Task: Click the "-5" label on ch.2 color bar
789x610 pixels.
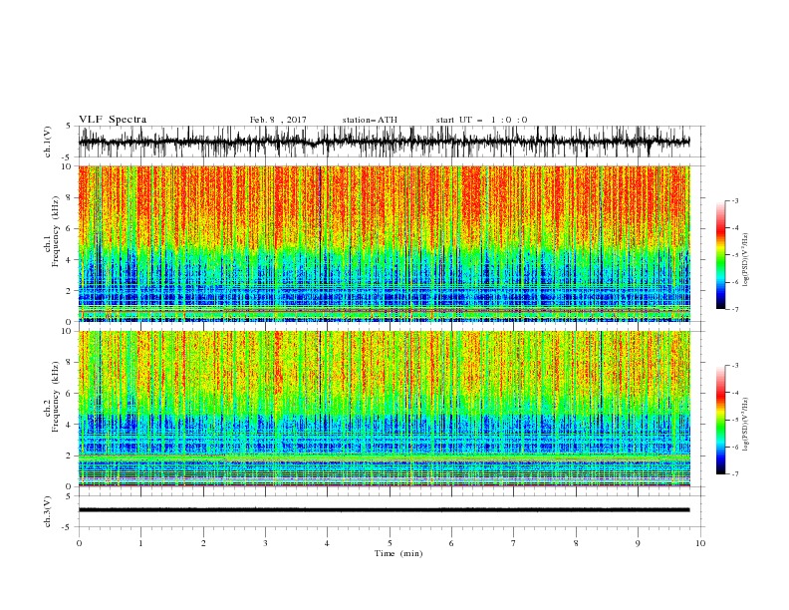Action: [735, 420]
